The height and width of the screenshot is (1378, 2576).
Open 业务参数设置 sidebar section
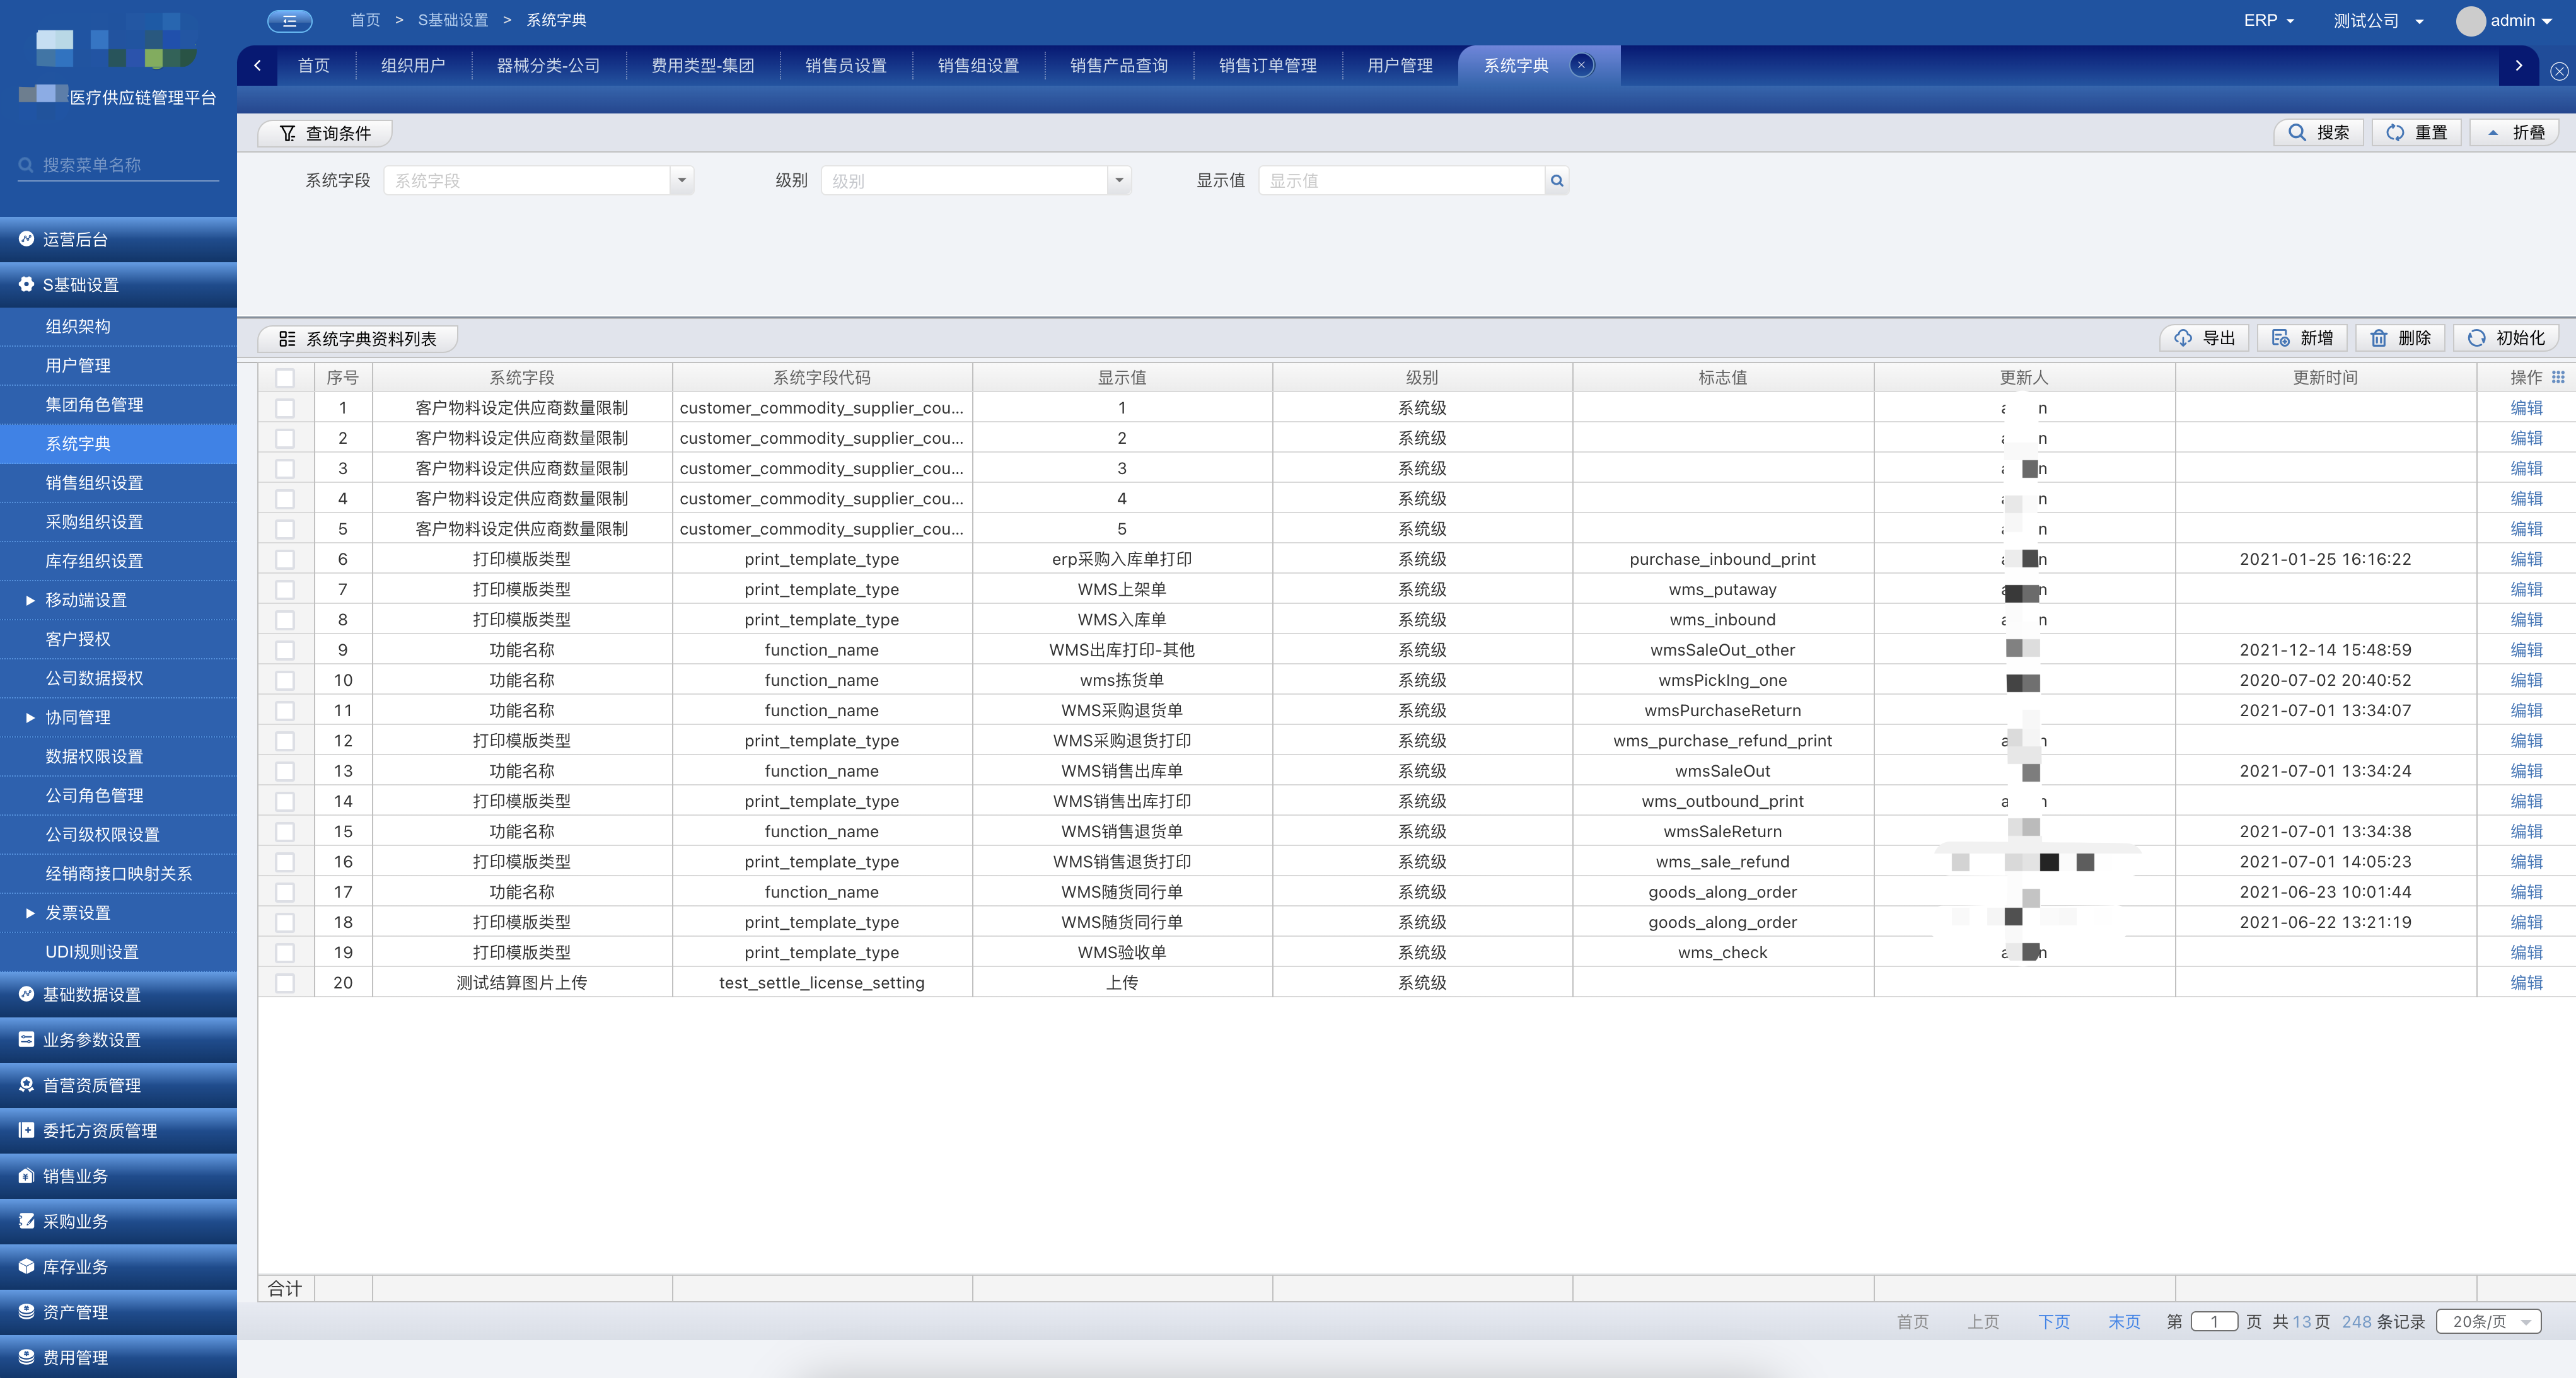point(118,1040)
